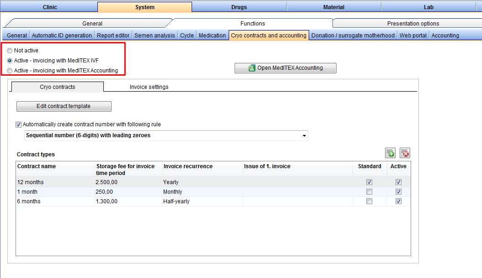This screenshot has height=278, width=482.
Task: Open the Medication sub-tab
Action: pos(212,36)
